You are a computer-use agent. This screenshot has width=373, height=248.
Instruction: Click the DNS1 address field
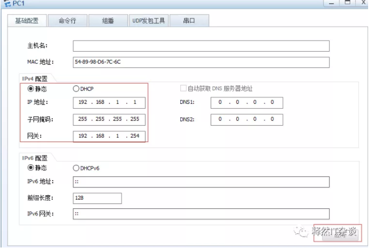pos(246,102)
